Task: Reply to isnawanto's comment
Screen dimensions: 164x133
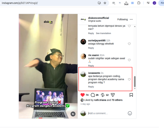Action: (91, 87)
